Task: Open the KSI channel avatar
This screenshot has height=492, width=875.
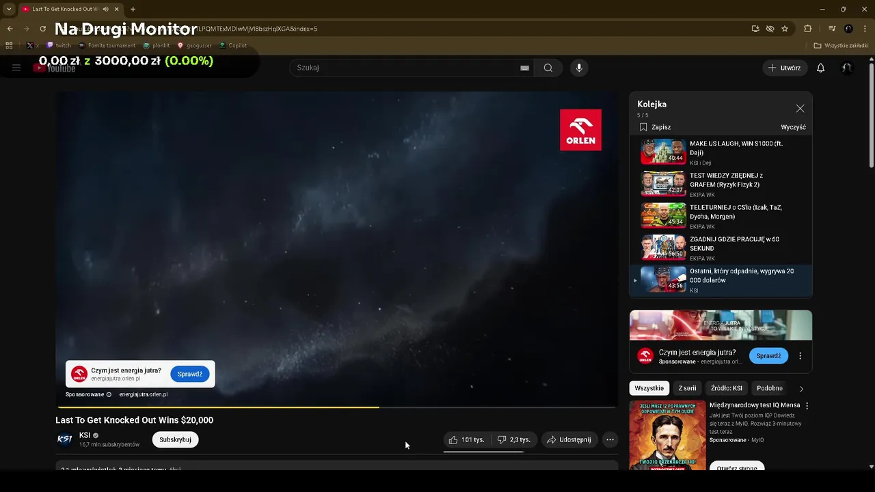Action: pos(65,439)
